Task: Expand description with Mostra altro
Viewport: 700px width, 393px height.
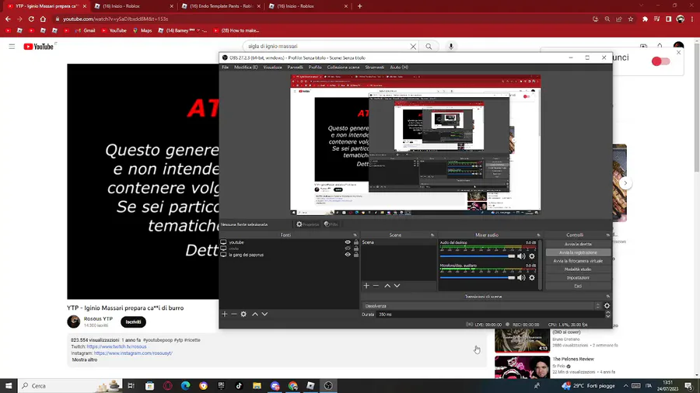Action: point(84,360)
